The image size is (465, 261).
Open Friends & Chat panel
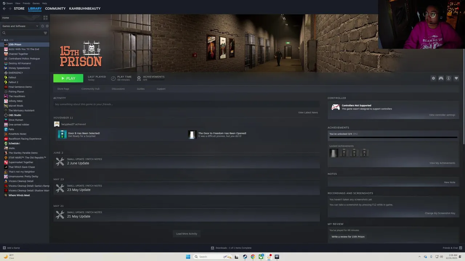click(x=452, y=248)
